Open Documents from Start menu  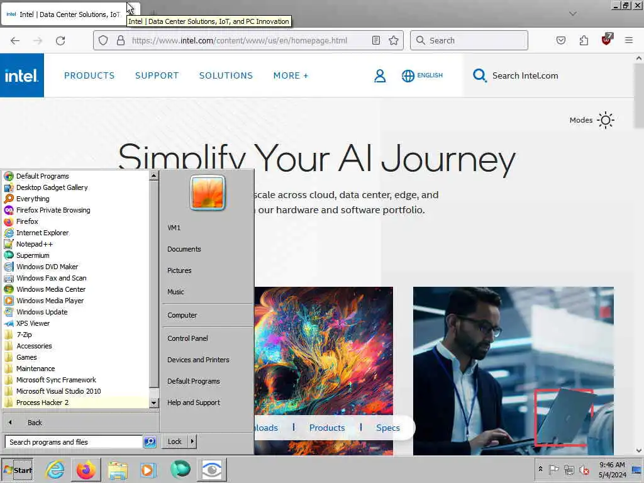[x=184, y=249]
